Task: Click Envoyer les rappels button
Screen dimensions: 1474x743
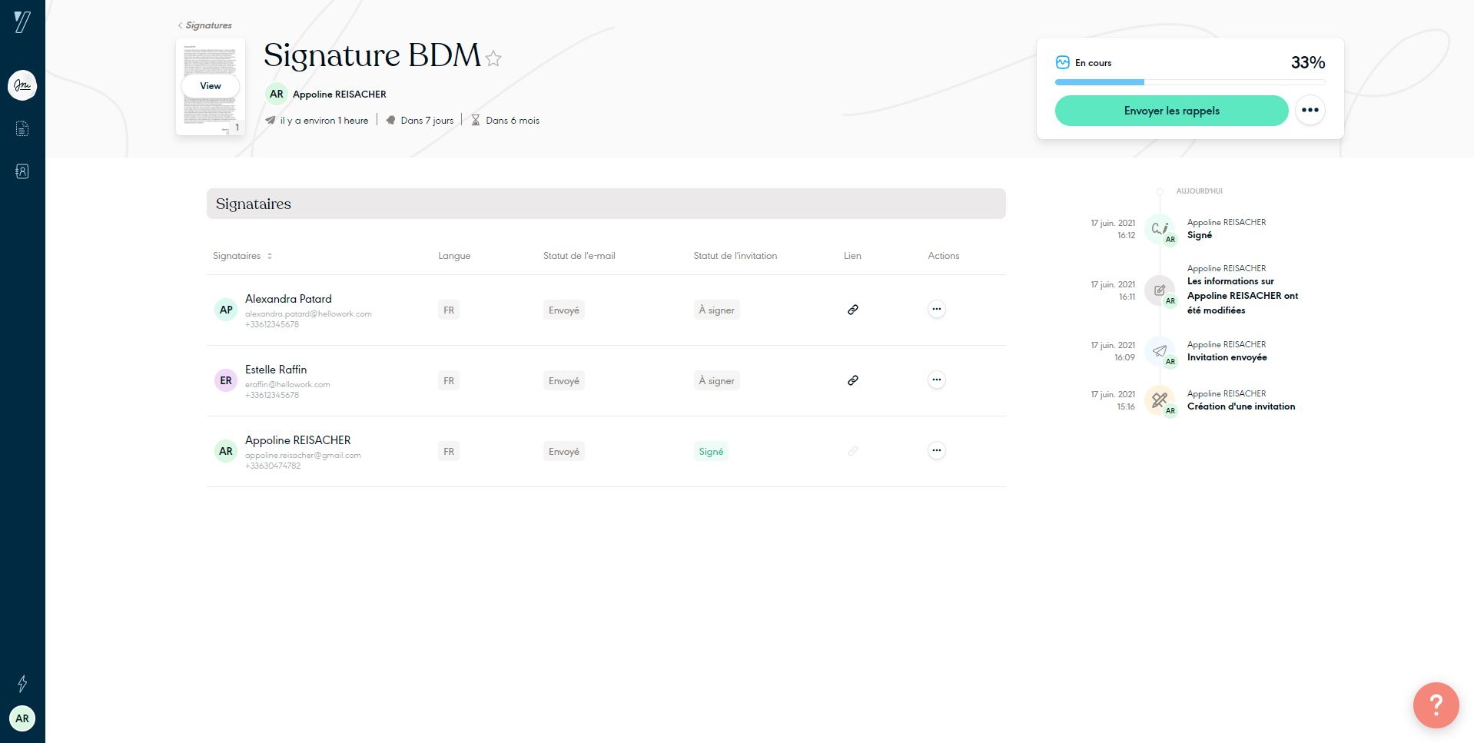Action: point(1171,111)
